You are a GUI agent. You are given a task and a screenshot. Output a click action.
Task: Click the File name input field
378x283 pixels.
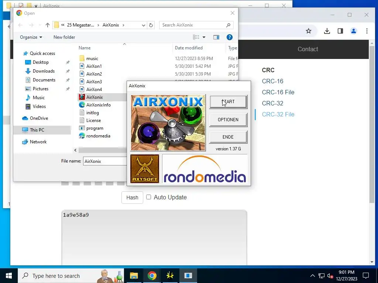105,161
